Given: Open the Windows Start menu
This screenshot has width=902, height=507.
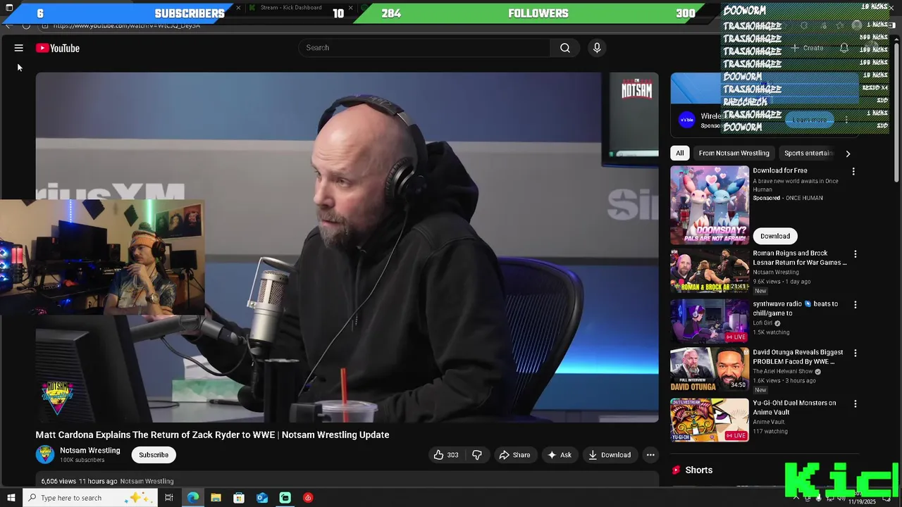Looking at the screenshot, I should click(x=11, y=498).
